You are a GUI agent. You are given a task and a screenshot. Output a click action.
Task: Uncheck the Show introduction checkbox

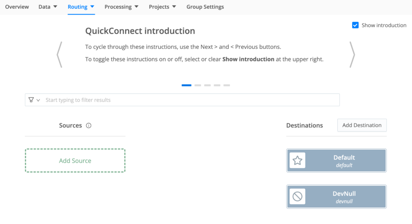(x=355, y=25)
